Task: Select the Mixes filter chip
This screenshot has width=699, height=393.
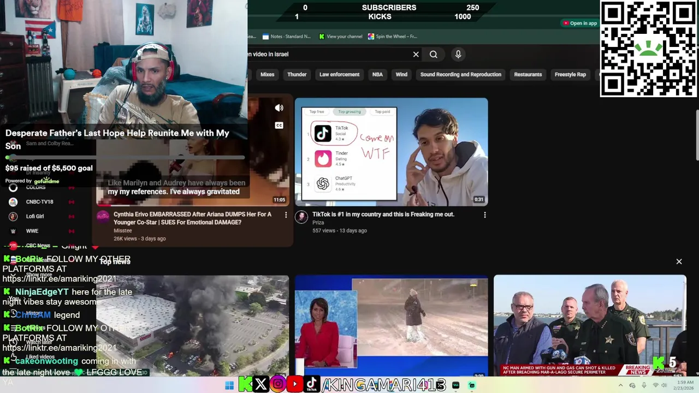Action: (x=267, y=74)
